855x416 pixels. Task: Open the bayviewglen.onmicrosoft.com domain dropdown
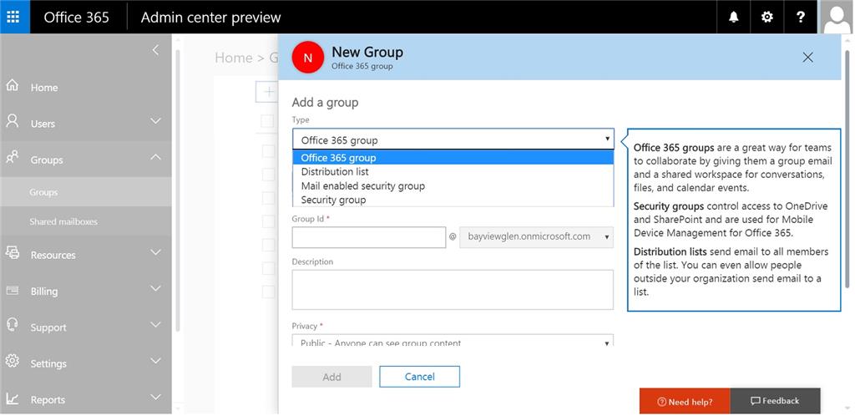click(537, 237)
